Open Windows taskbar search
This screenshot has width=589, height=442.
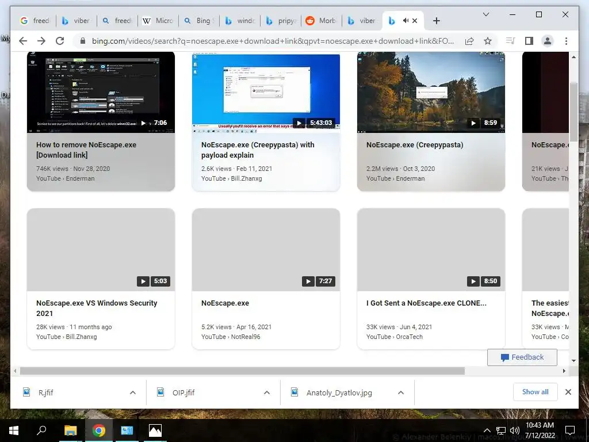(x=41, y=430)
